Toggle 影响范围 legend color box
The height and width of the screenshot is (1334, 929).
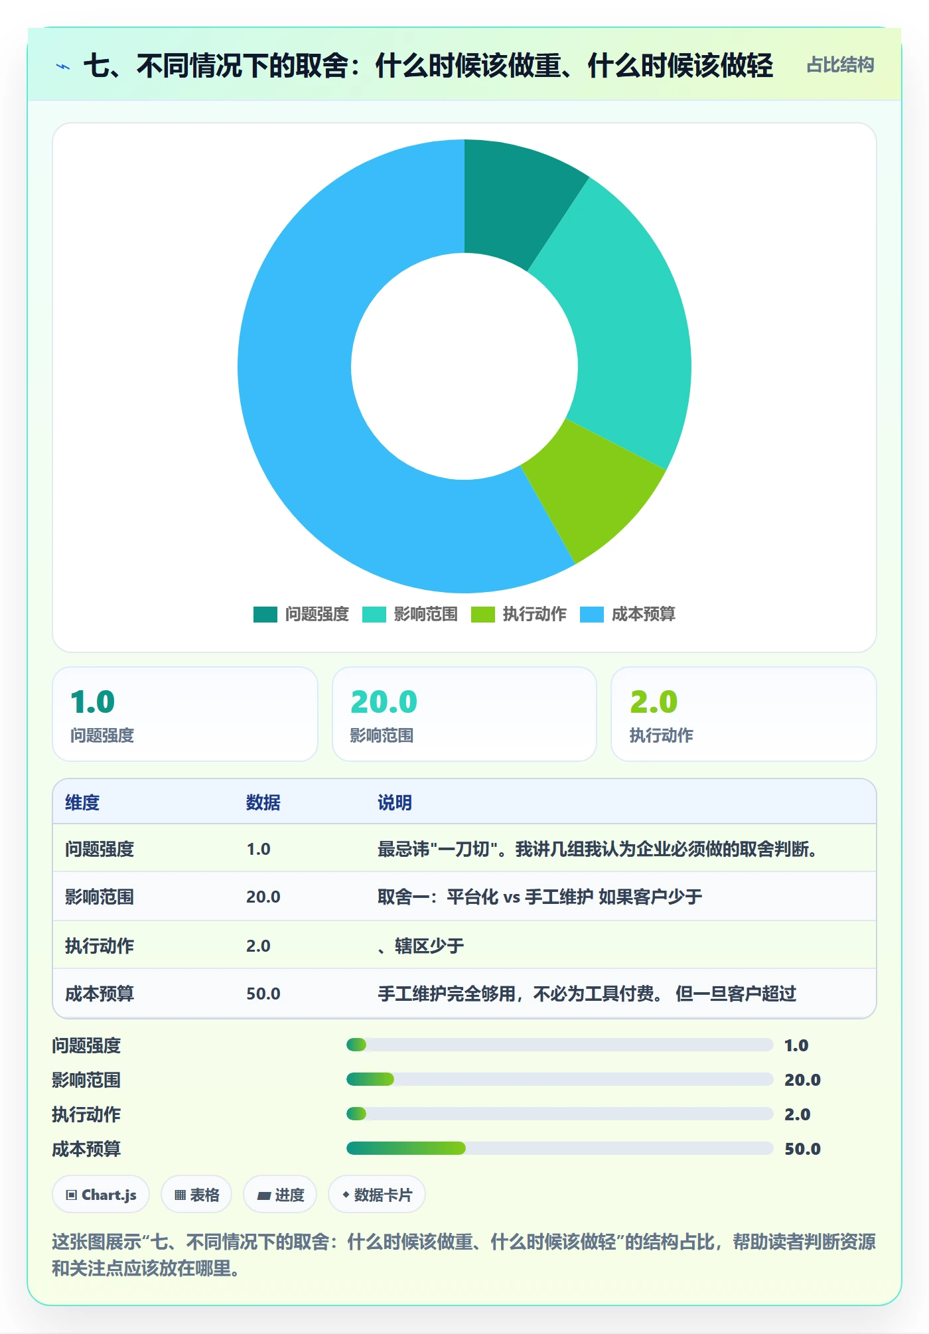pyautogui.click(x=374, y=615)
